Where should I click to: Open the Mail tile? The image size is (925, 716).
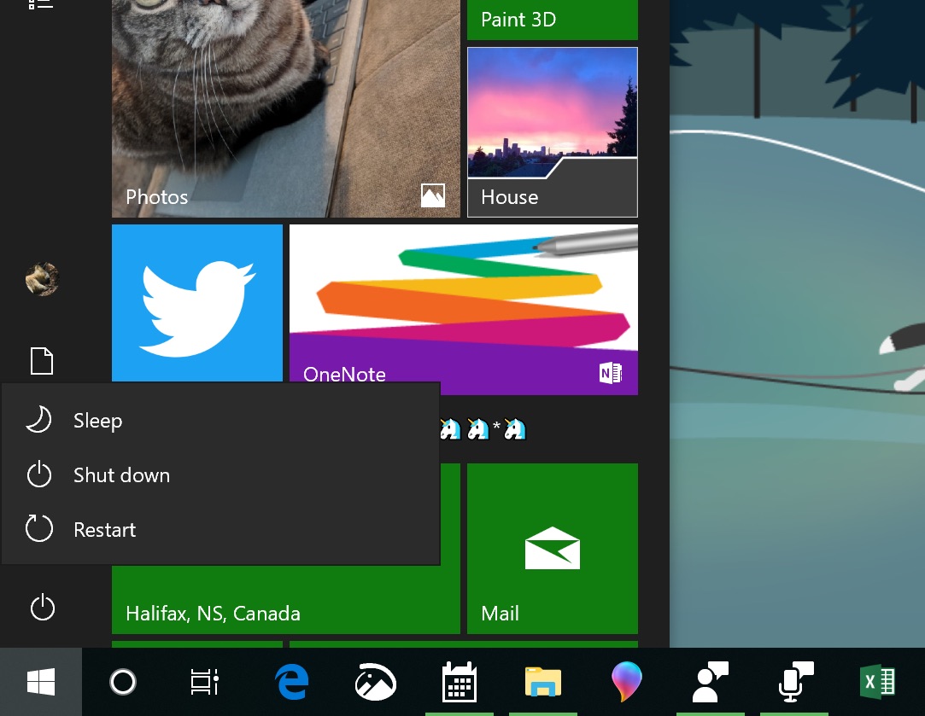(552, 548)
